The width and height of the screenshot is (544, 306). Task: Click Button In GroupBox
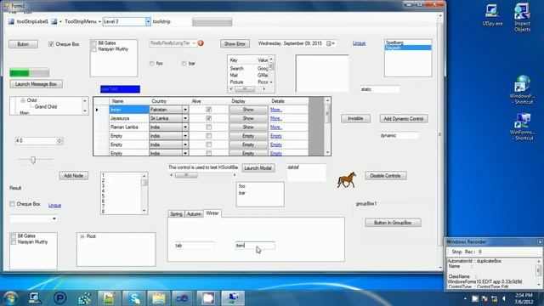point(393,223)
